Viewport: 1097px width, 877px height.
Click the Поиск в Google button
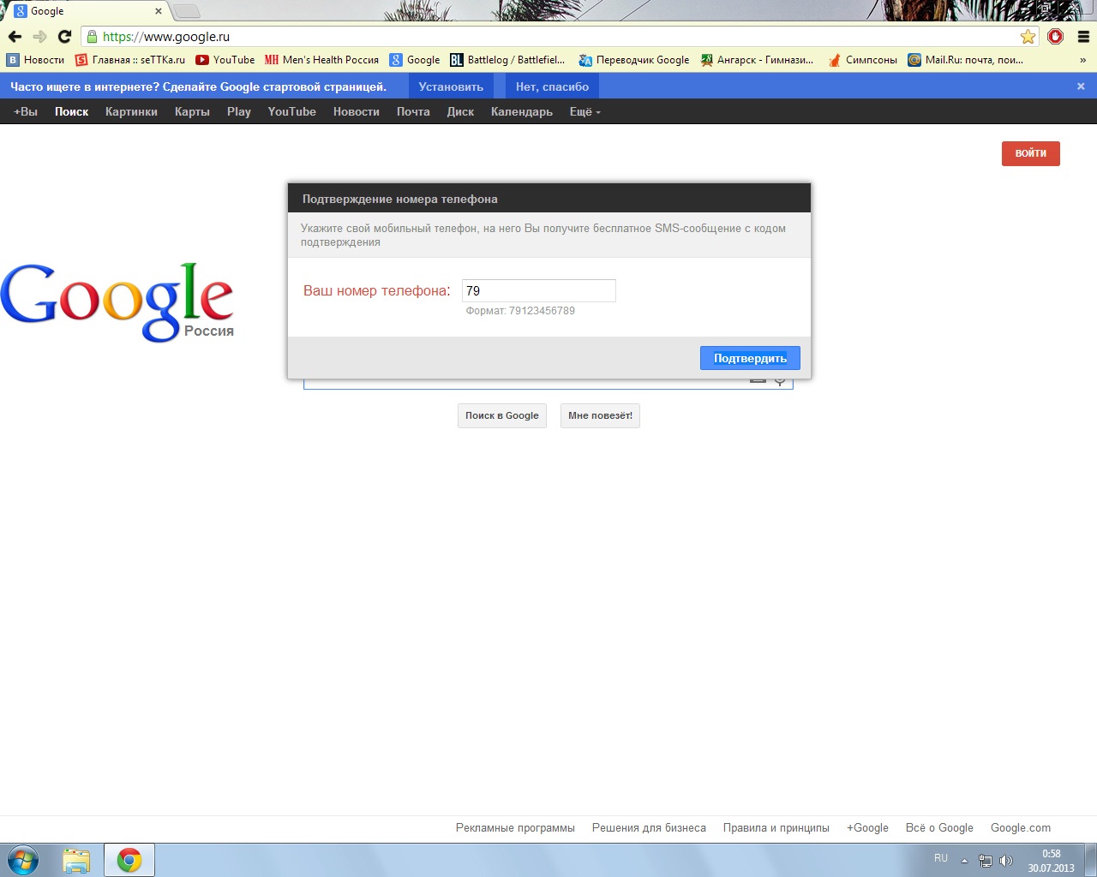point(502,415)
